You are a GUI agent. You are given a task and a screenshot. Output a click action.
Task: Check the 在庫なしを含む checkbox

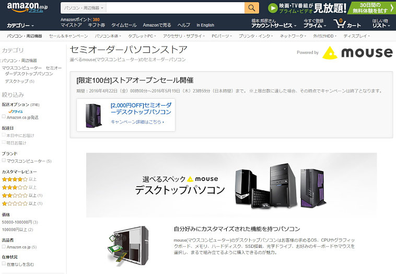pyautogui.click(x=4, y=264)
